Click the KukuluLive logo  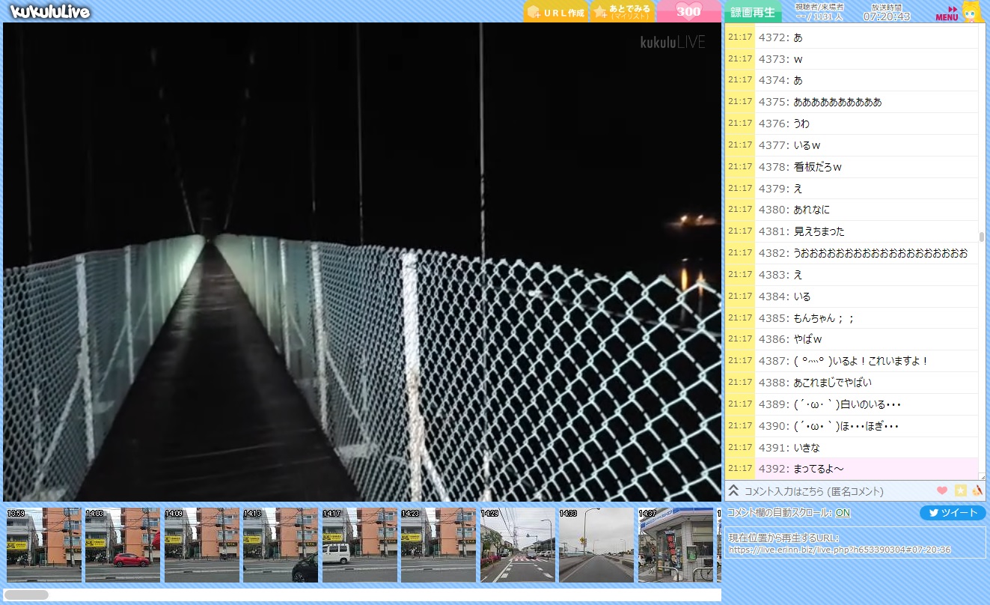(50, 11)
